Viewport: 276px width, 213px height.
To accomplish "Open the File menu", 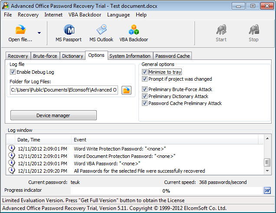I will coord(8,15).
